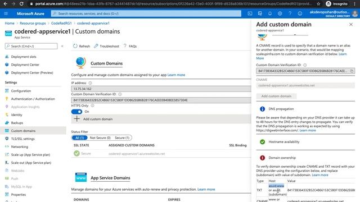Reload the page with the browser refresh icon
The image size is (360, 202).
21,4
